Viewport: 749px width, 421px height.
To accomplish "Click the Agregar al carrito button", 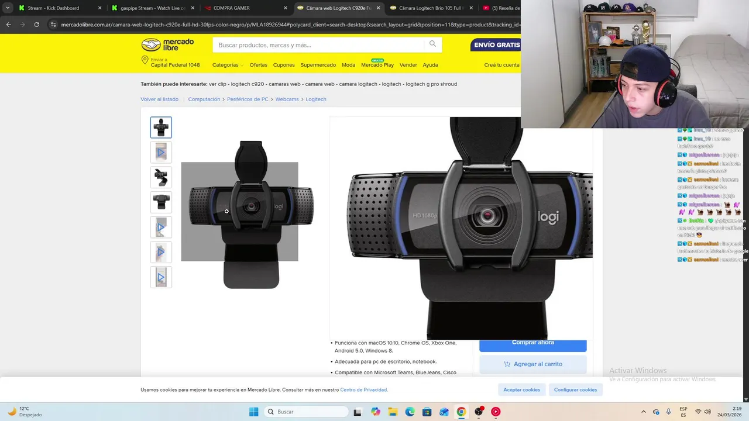I will [x=532, y=364].
